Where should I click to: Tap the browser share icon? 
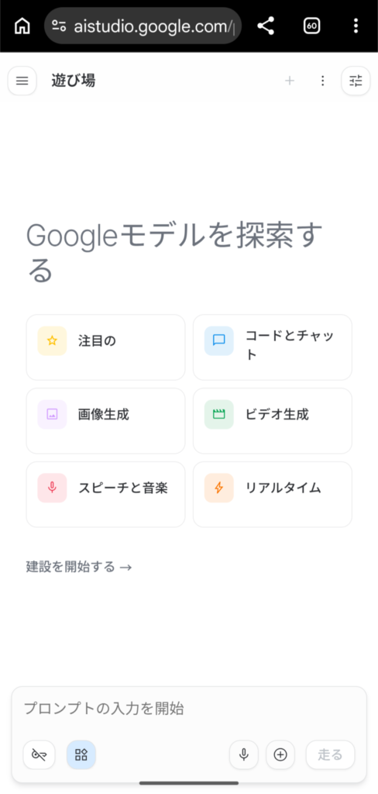(x=266, y=26)
